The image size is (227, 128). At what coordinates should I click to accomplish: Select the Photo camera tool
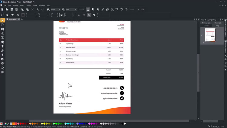pyautogui.click(x=2, y=29)
